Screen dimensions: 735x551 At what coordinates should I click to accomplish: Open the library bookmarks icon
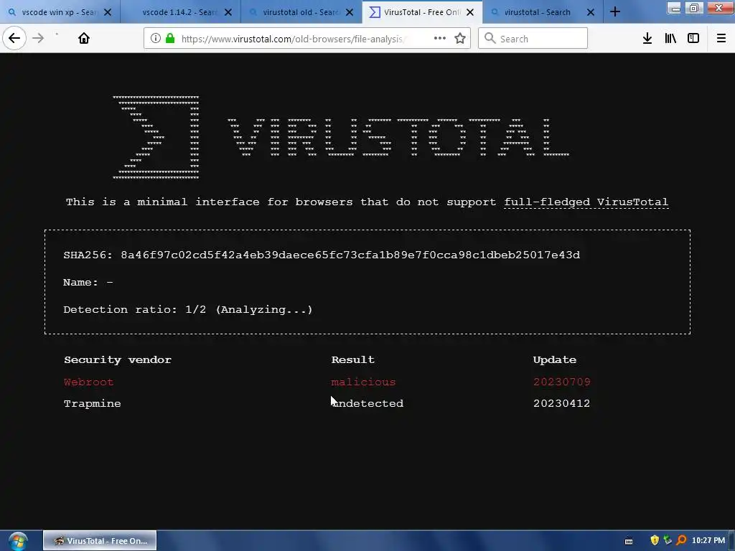[x=670, y=39]
